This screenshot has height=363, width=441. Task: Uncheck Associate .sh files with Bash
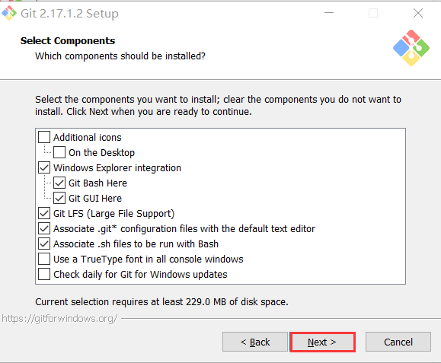[x=44, y=244]
